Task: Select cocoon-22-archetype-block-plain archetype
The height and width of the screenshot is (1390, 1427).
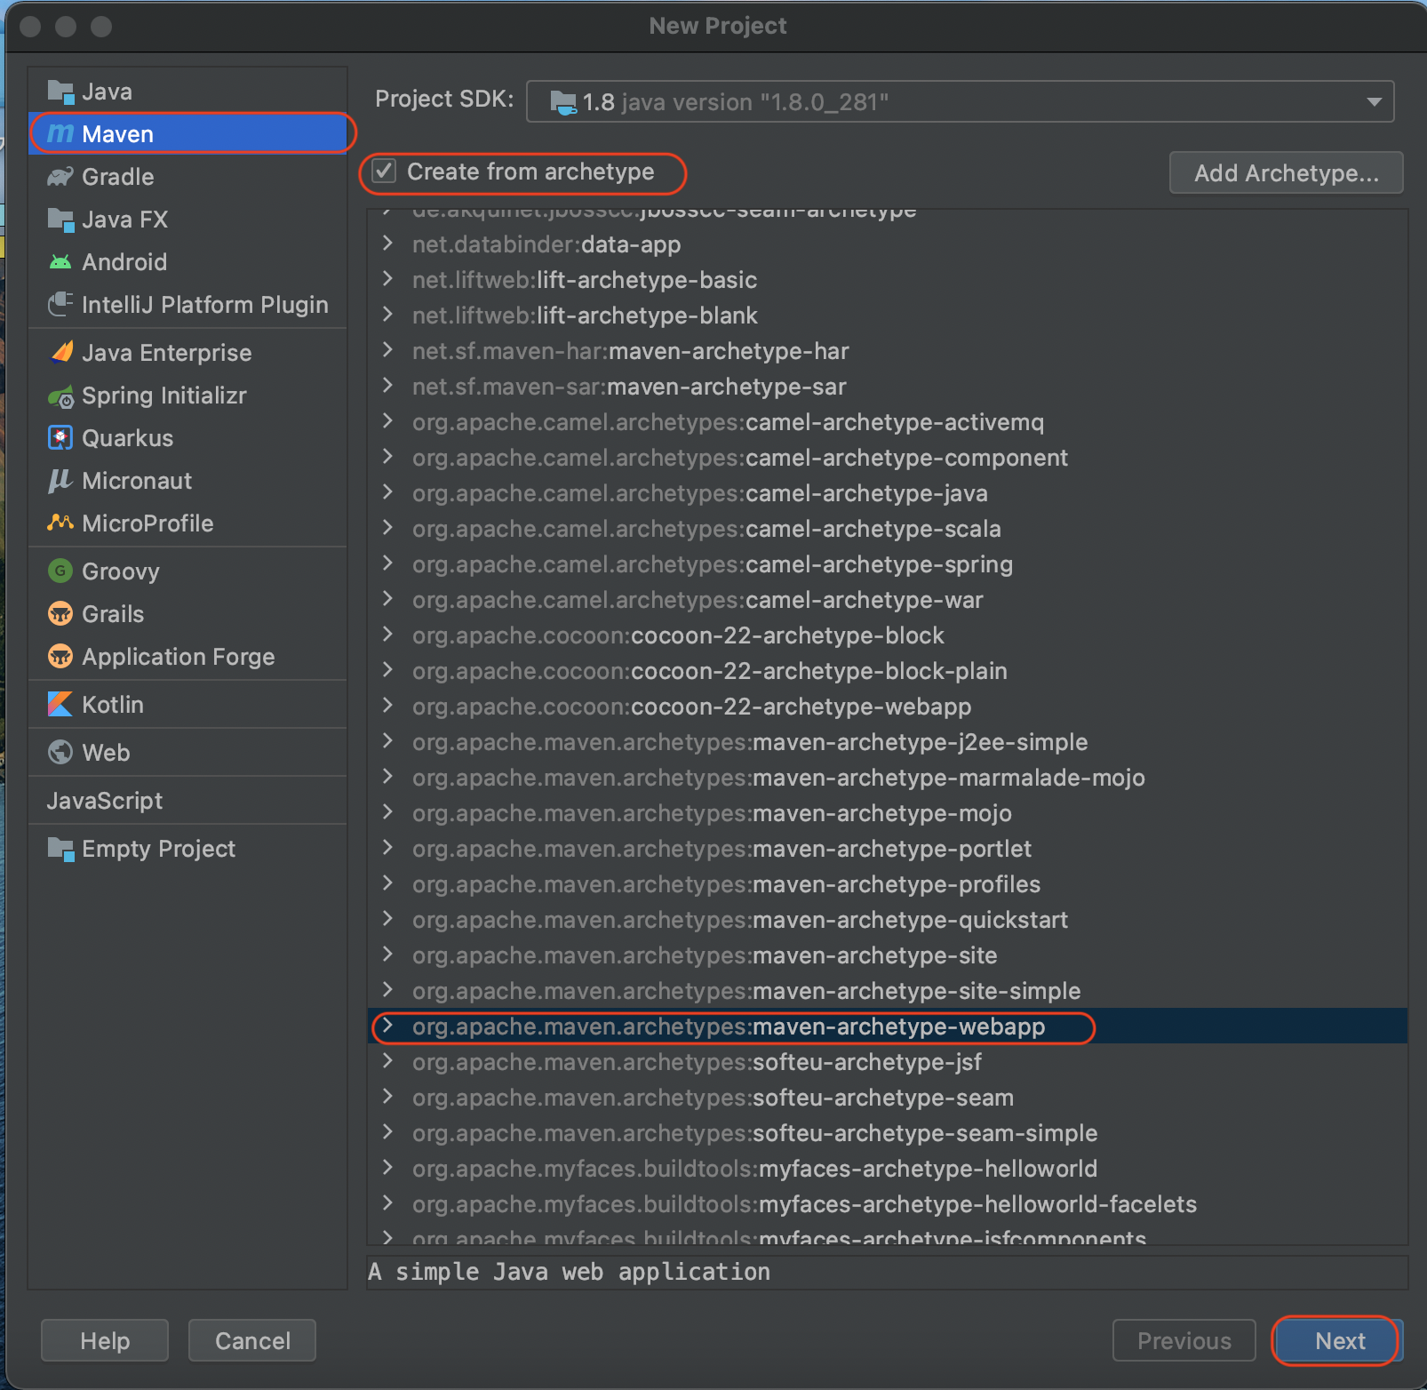Action: [887, 671]
